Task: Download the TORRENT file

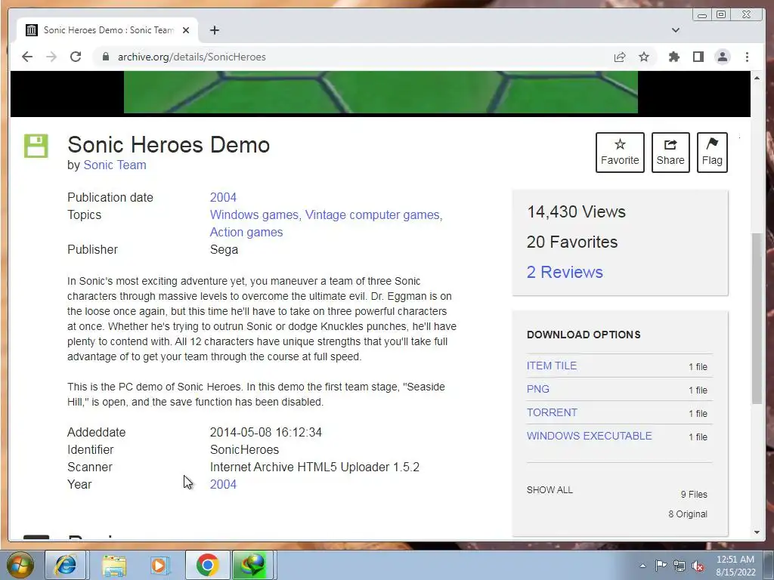Action: click(x=552, y=413)
